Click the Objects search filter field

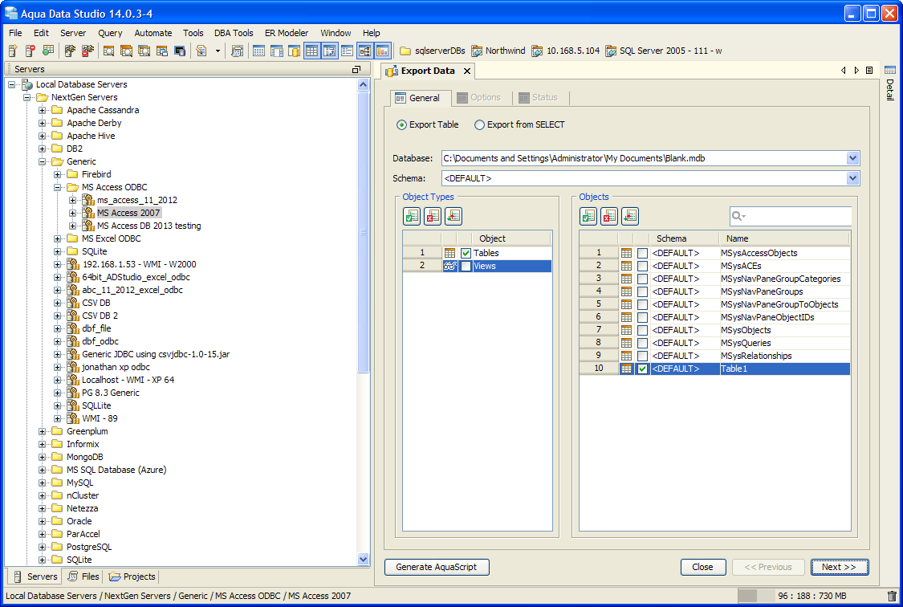pos(791,217)
